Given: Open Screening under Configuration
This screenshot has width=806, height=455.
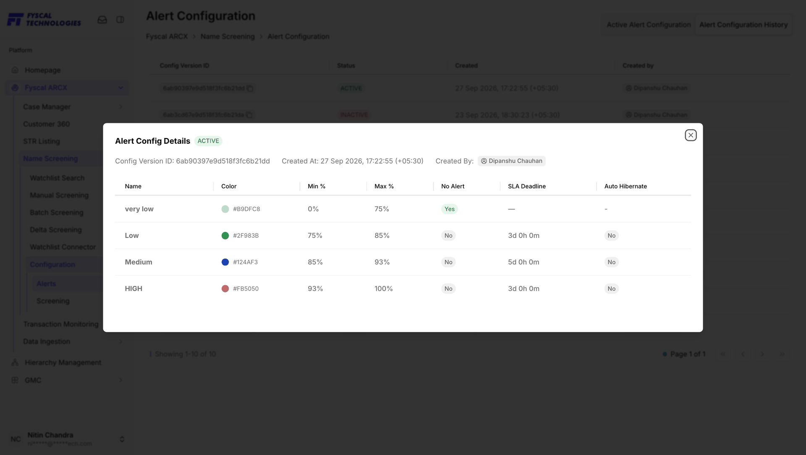Looking at the screenshot, I should point(53,301).
